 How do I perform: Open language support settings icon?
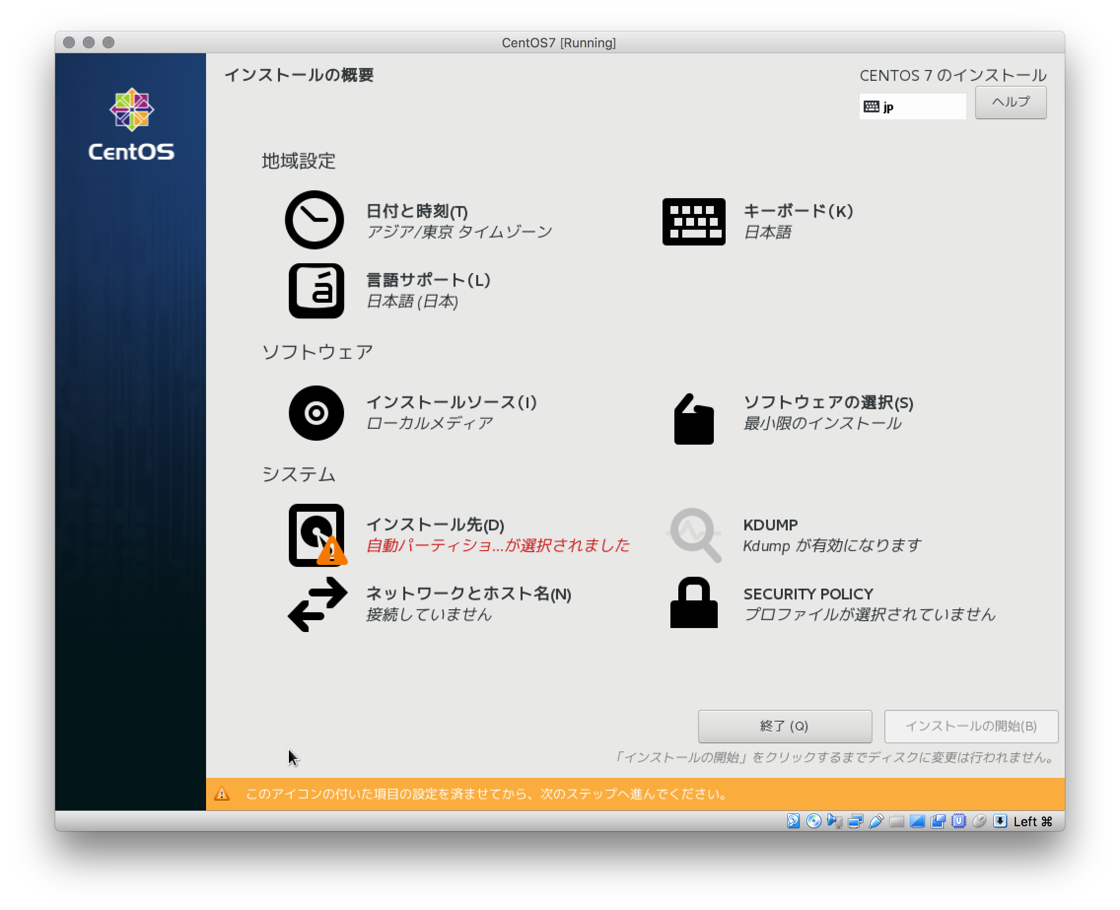click(x=316, y=290)
